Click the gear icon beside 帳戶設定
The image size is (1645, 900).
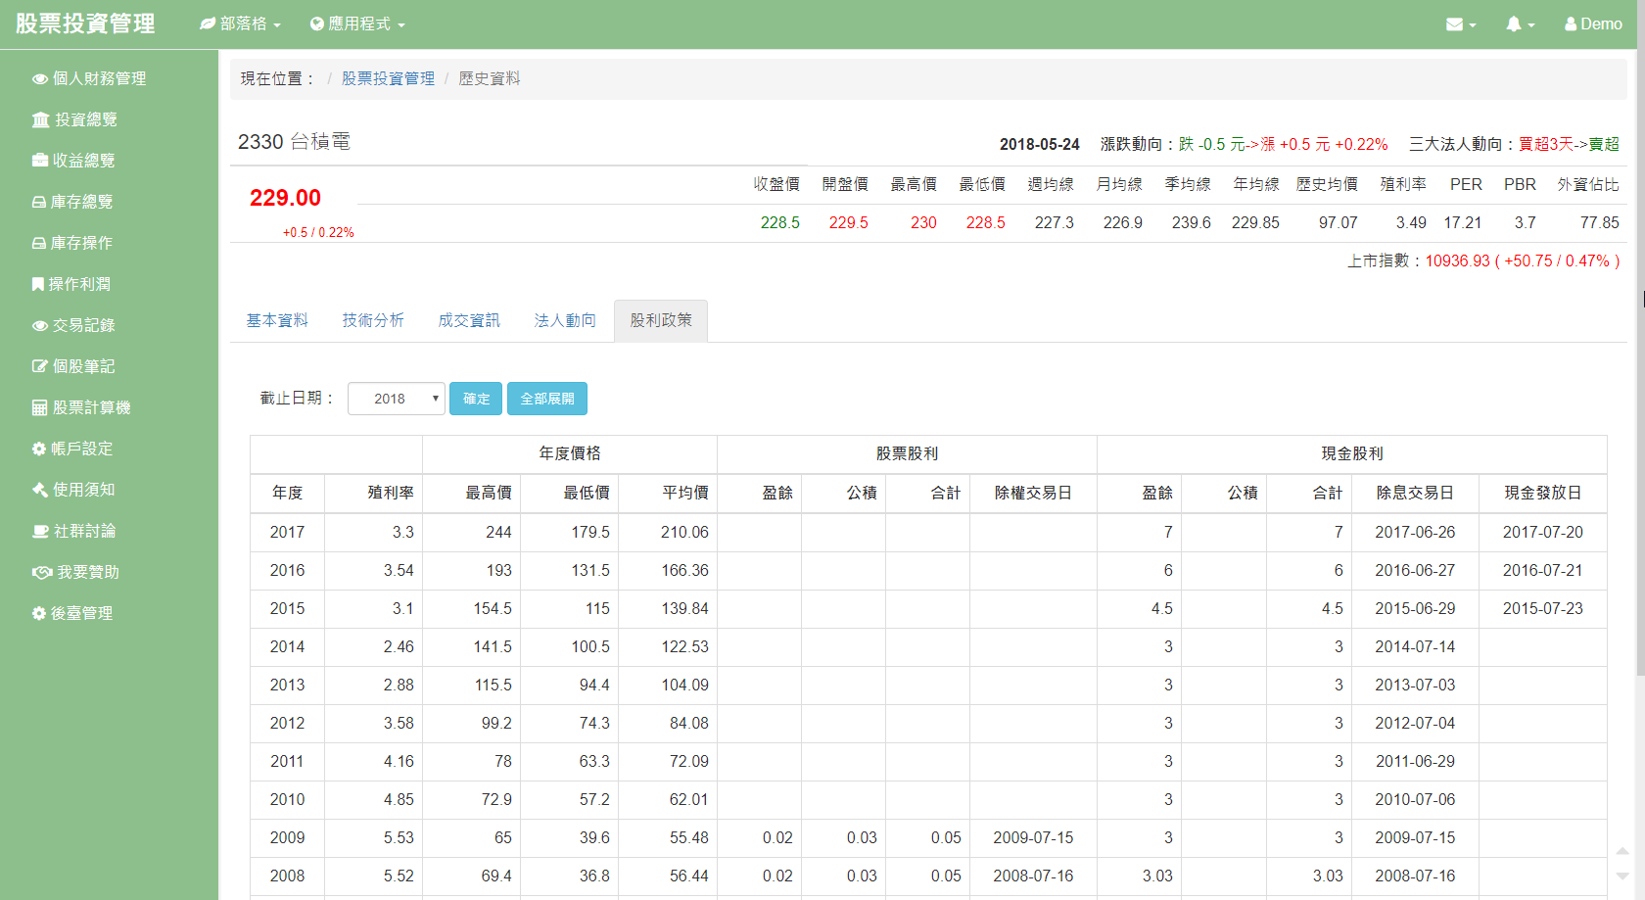point(39,449)
